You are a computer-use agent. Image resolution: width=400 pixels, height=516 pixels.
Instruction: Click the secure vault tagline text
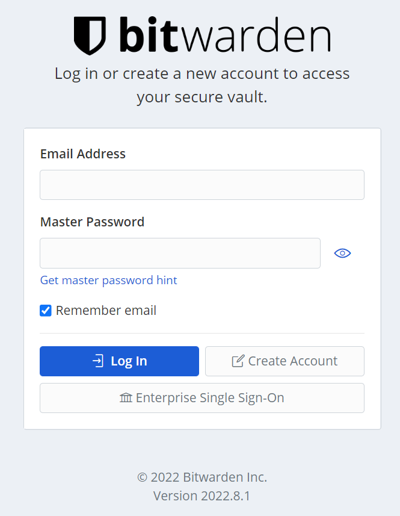(x=202, y=84)
